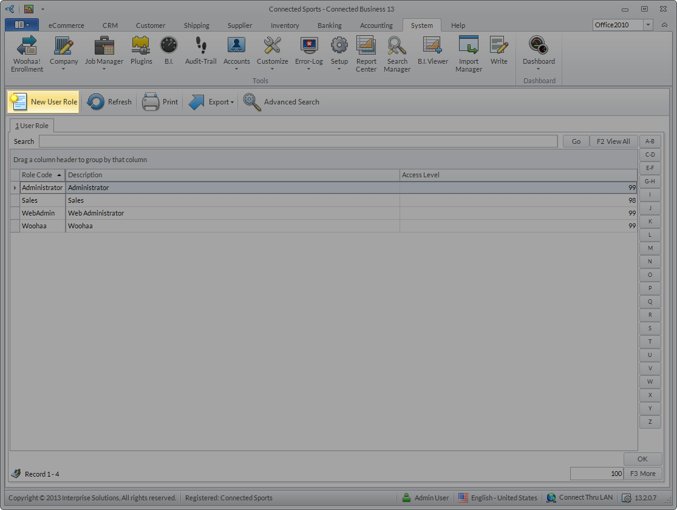677x510 pixels.
Task: Click the New User Role button
Action: point(44,102)
